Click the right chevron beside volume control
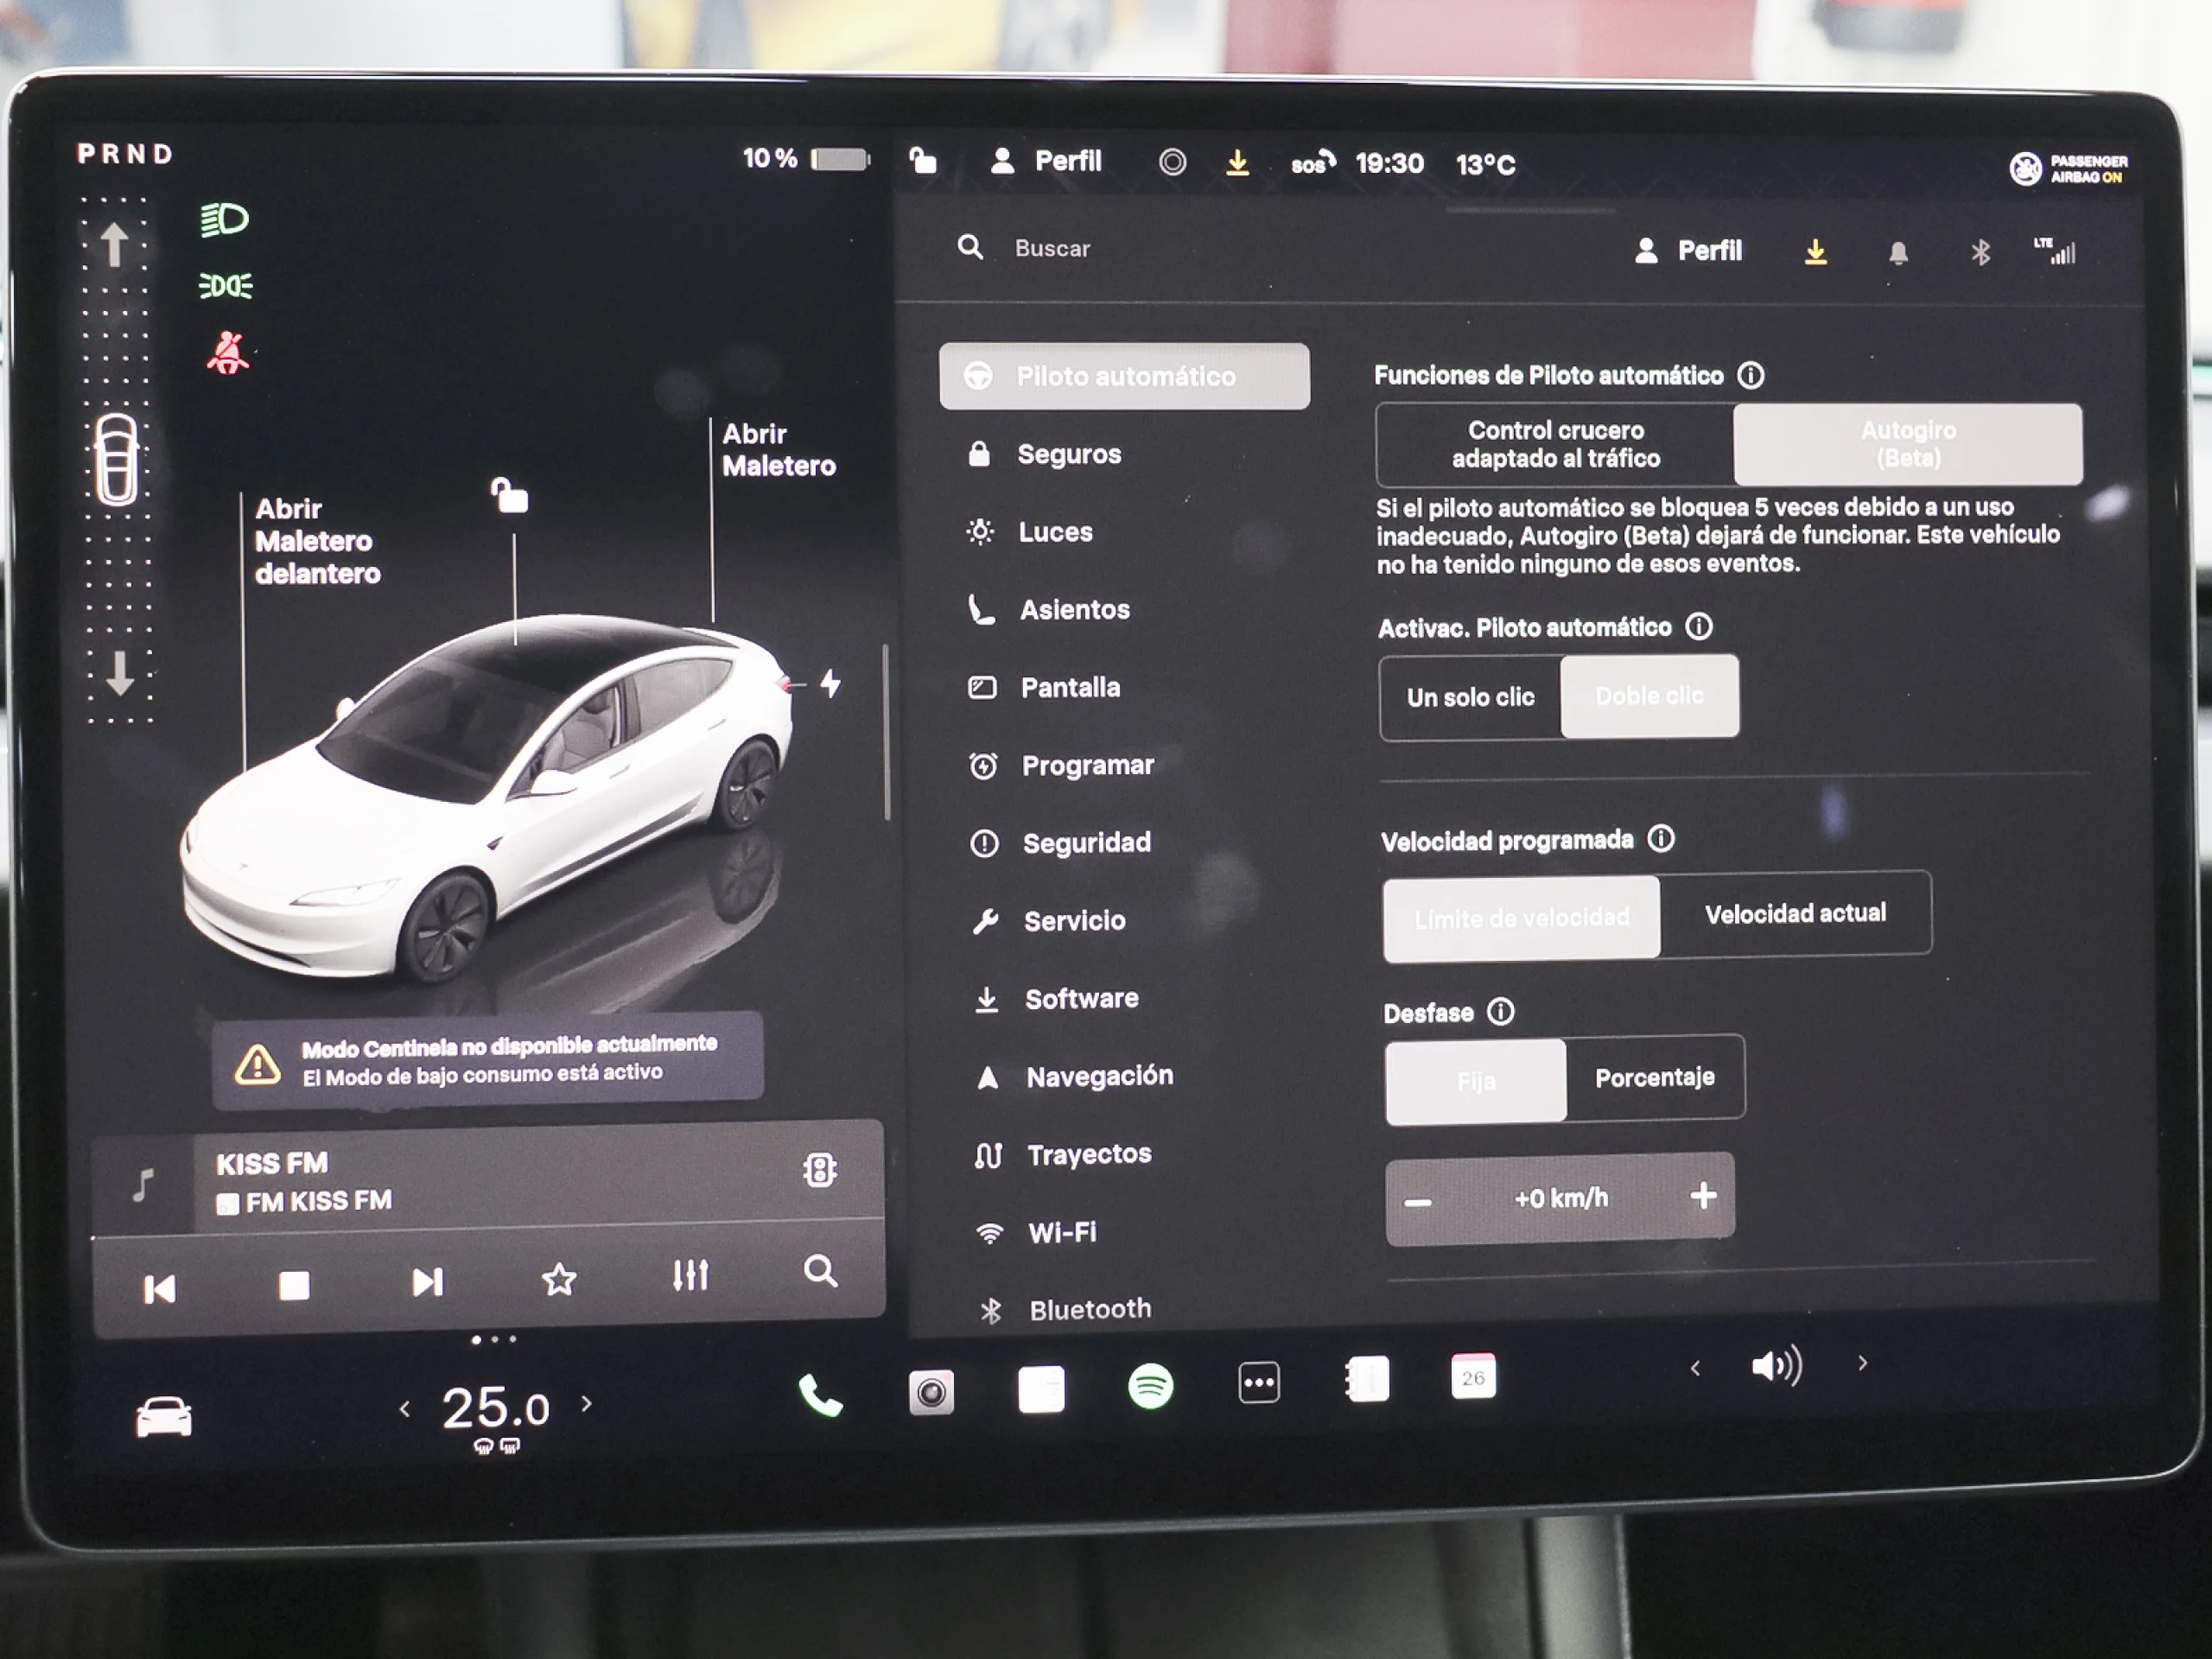The height and width of the screenshot is (1659, 2212). coord(1862,1364)
